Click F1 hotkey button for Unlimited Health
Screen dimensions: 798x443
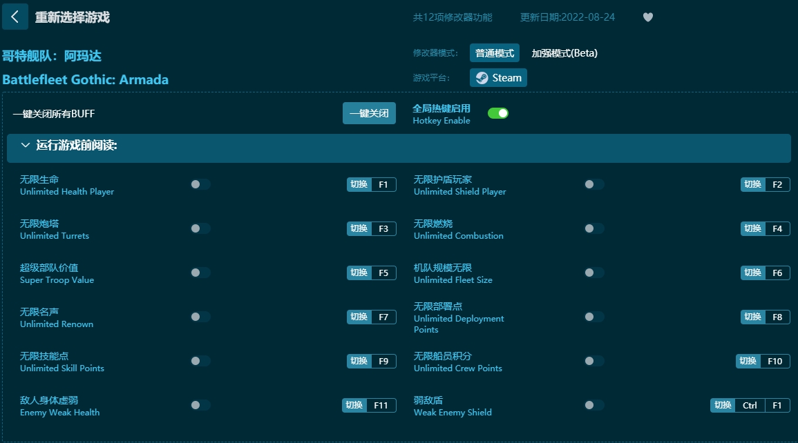(383, 184)
